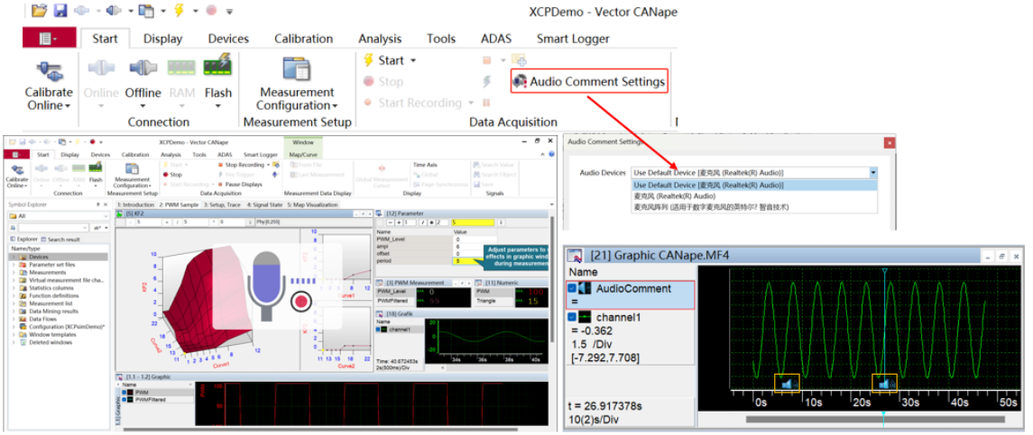Expand the Measurements tree node

tap(14, 273)
